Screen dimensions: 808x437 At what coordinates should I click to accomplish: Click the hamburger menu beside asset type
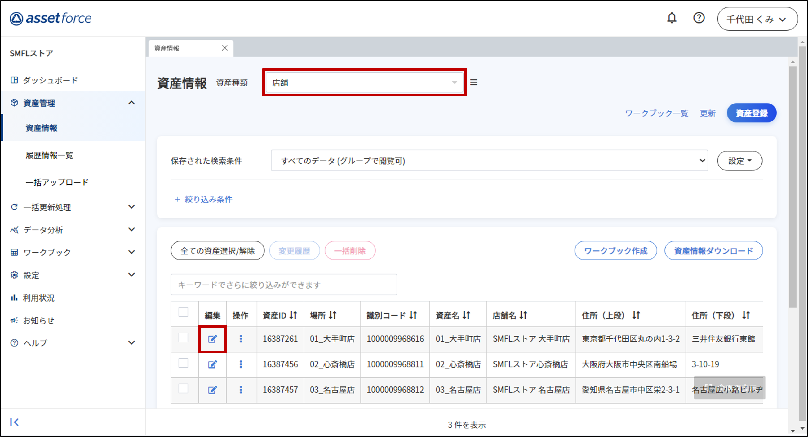point(474,82)
